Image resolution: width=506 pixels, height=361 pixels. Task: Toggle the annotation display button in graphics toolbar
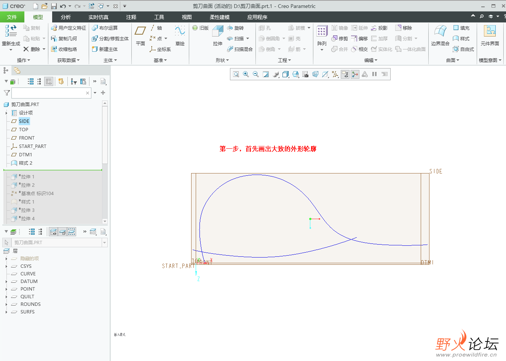[345, 74]
